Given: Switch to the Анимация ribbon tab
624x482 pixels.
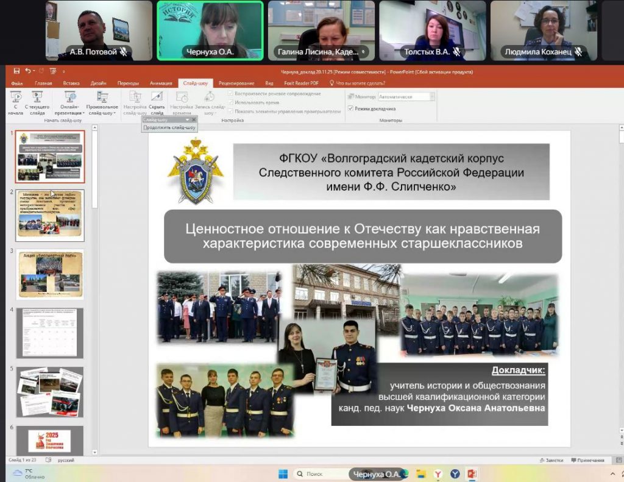Looking at the screenshot, I should pyautogui.click(x=161, y=83).
